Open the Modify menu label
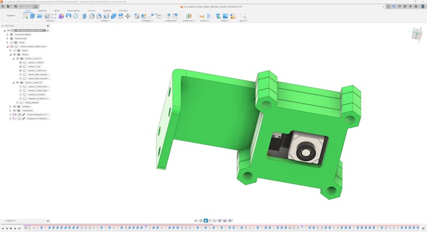The width and height of the screenshot is (427, 232). click(x=106, y=21)
